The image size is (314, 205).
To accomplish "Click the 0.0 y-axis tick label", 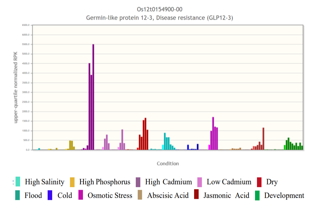I will coord(28,150).
